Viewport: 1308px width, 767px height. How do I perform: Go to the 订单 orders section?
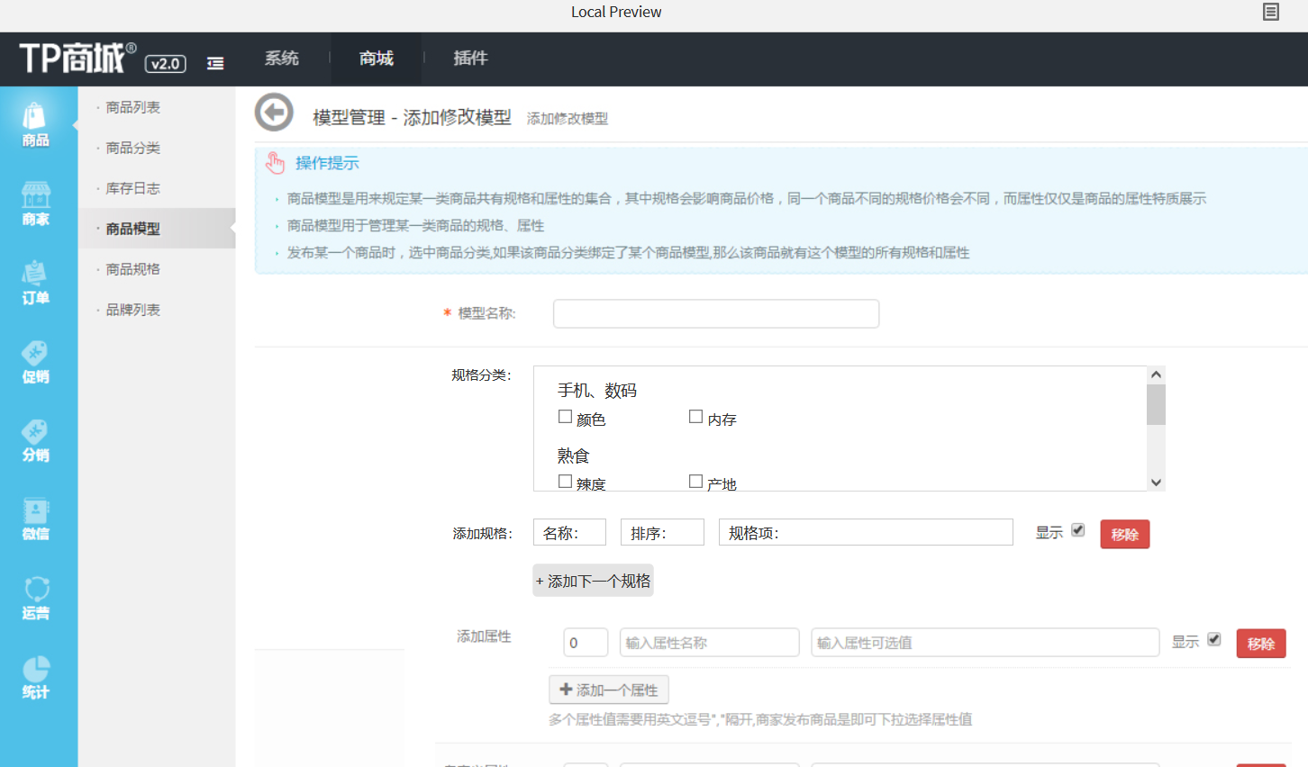click(x=36, y=283)
